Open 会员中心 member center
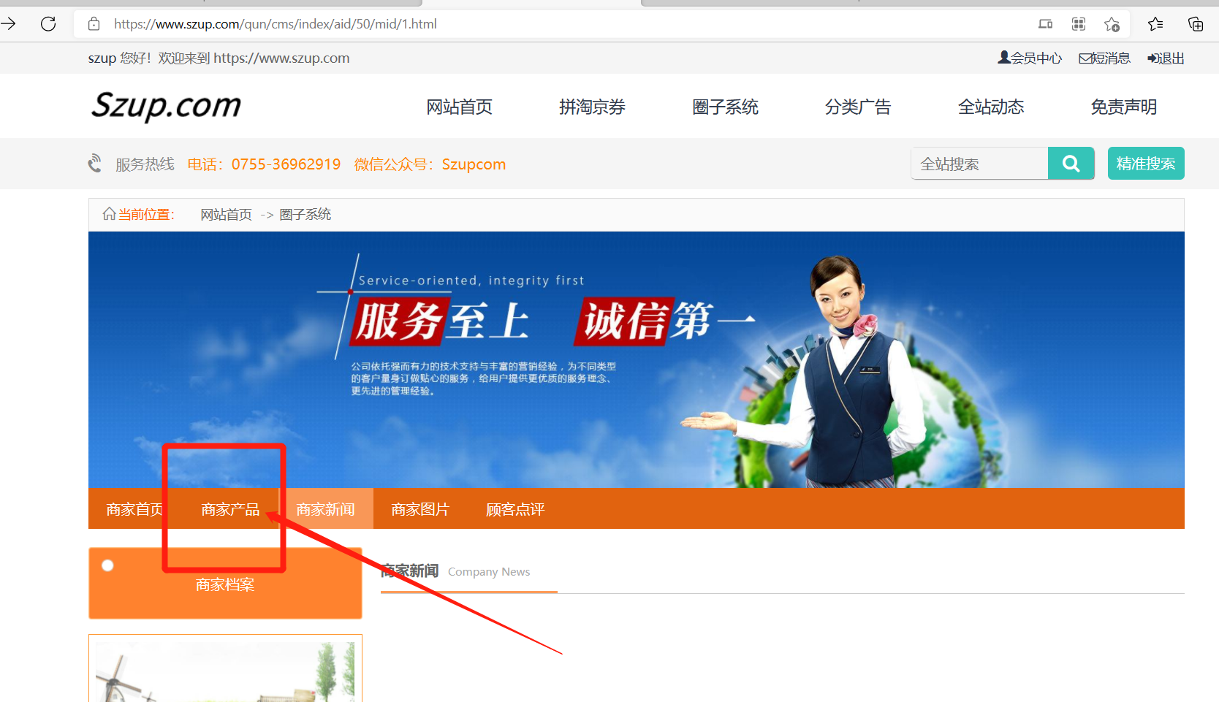 1030,58
